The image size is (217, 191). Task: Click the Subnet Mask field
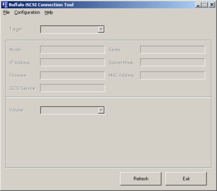(173, 63)
